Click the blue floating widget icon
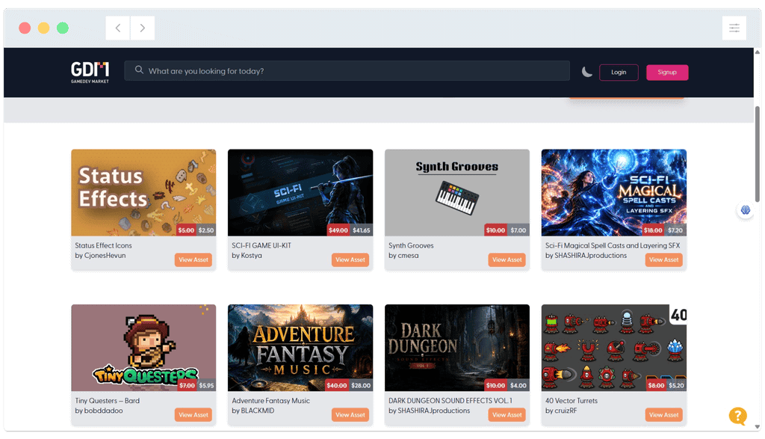 [x=745, y=210]
